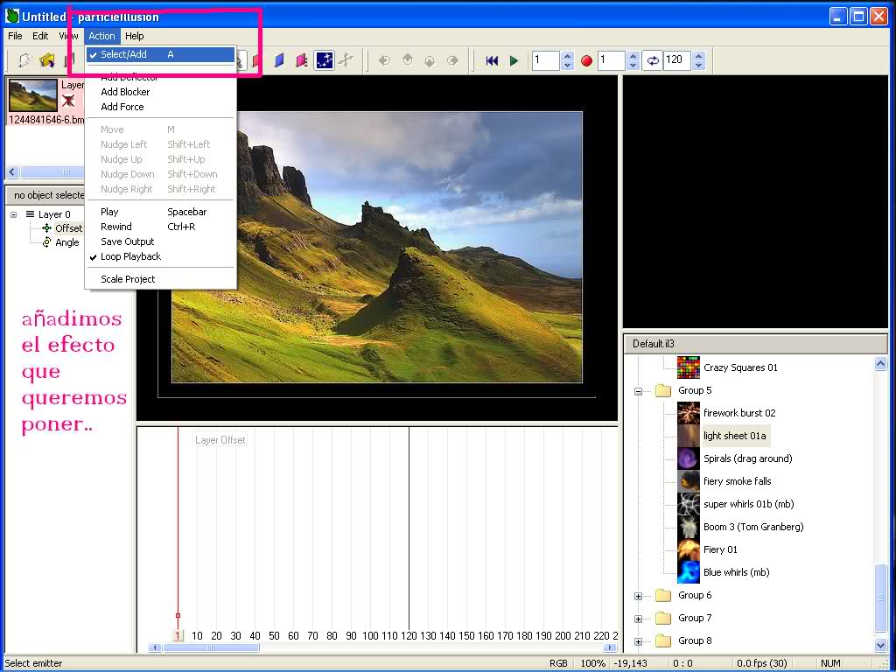Click the gray up-arrow nudge icon

(x=407, y=60)
